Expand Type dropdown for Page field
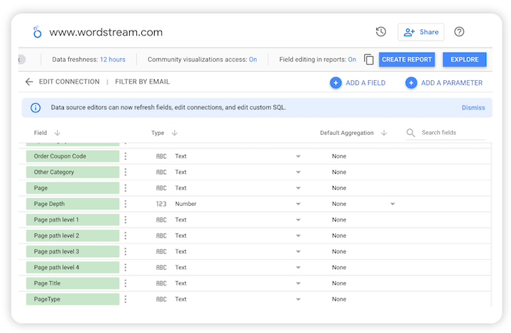The height and width of the screenshot is (333, 511). [x=298, y=188]
